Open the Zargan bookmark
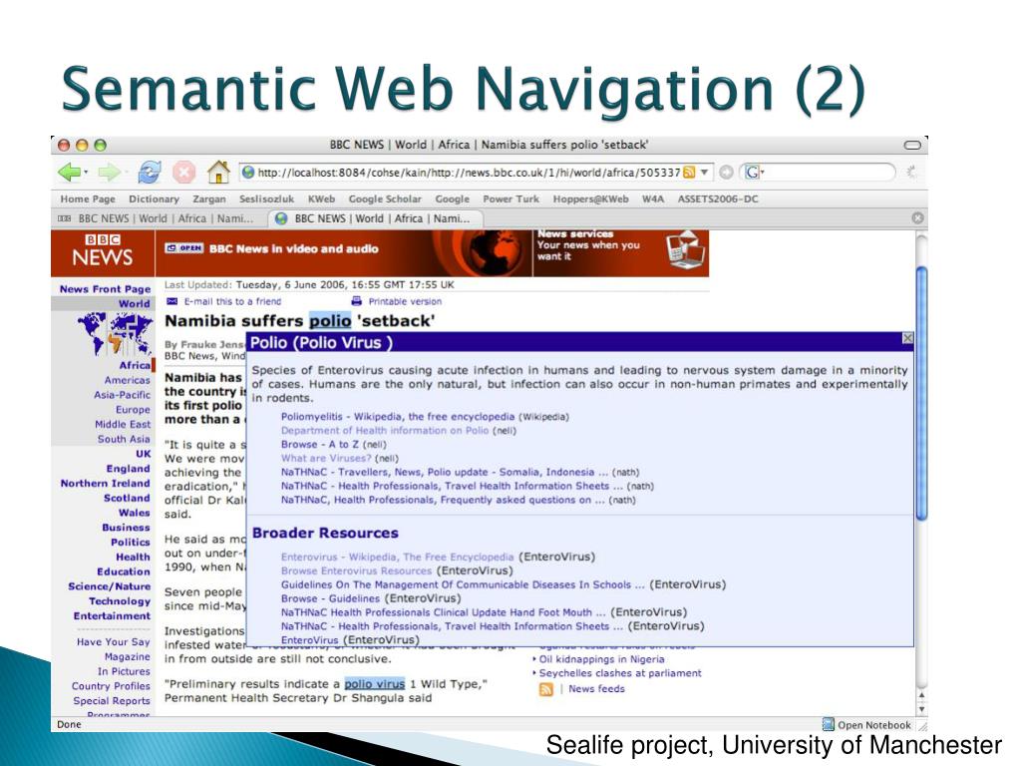 tap(209, 199)
